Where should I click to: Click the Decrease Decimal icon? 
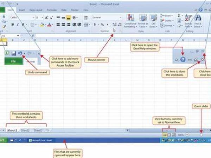click(x=120, y=25)
